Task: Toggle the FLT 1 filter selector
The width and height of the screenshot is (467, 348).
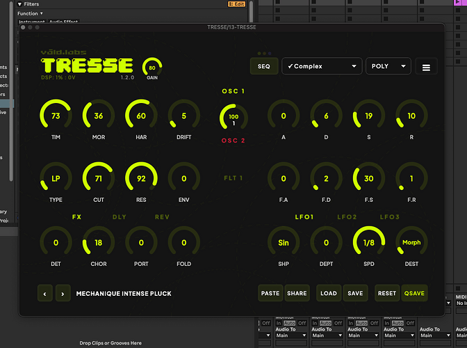Action: pyautogui.click(x=233, y=178)
